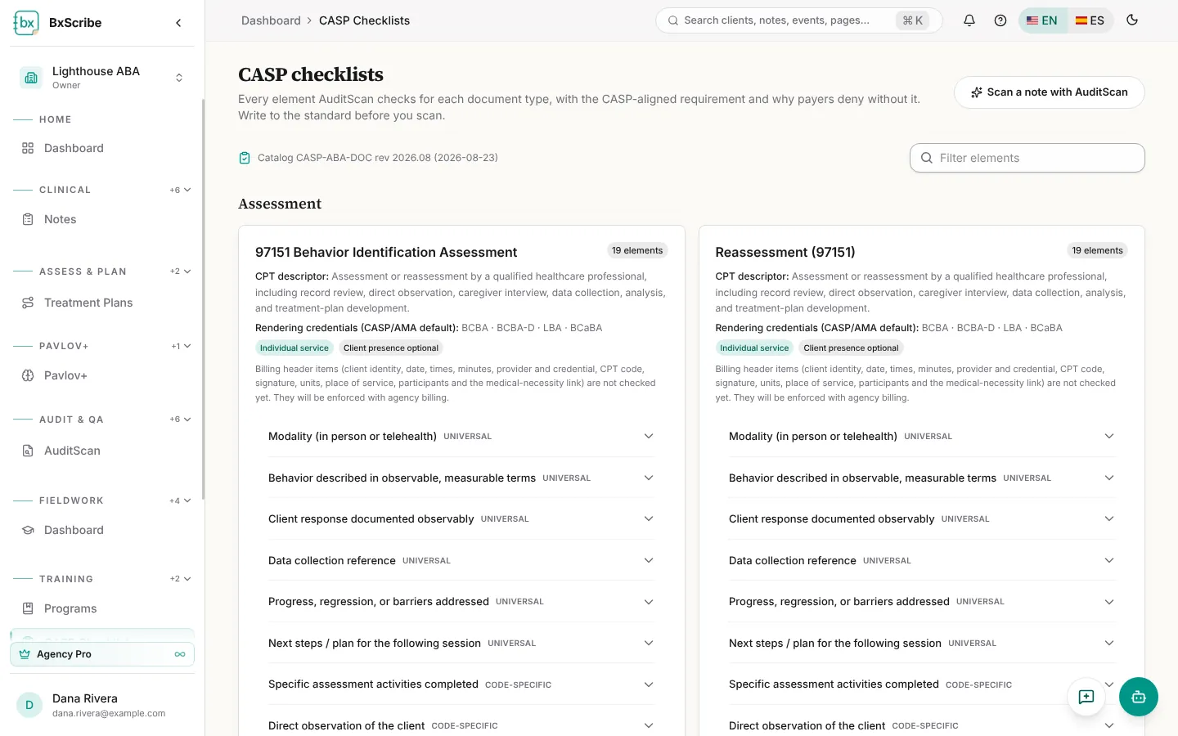
Task: Expand Next steps row in 97151 card
Action: (x=461, y=643)
